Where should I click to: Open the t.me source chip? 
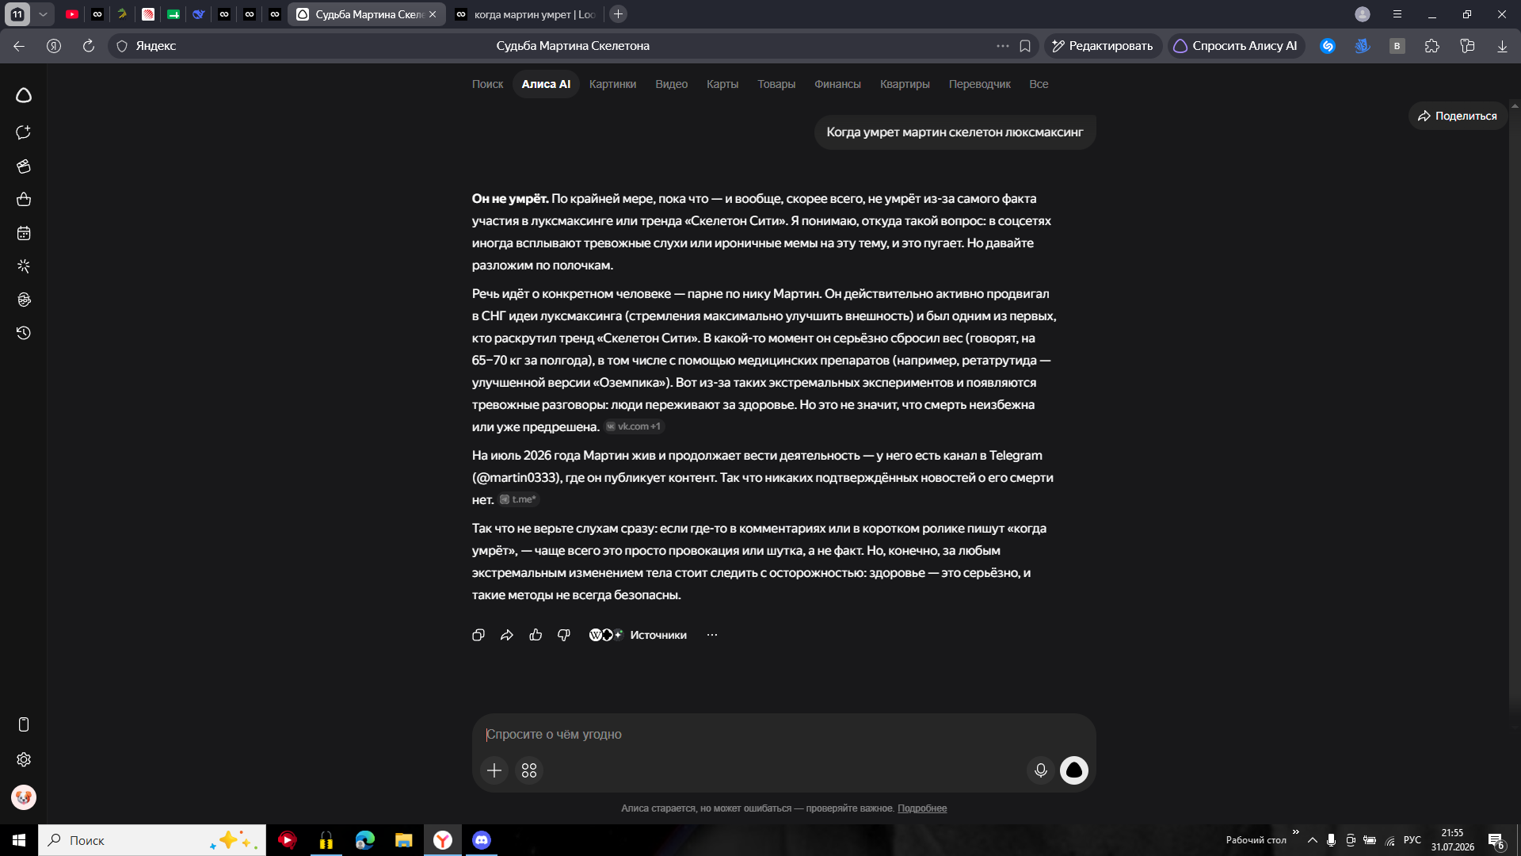click(x=519, y=499)
